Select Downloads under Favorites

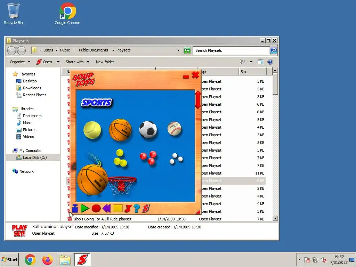32,88
